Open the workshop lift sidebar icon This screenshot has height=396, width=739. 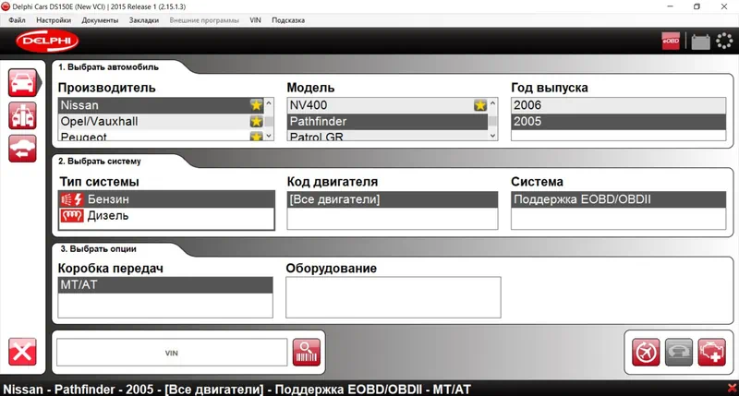[22, 115]
